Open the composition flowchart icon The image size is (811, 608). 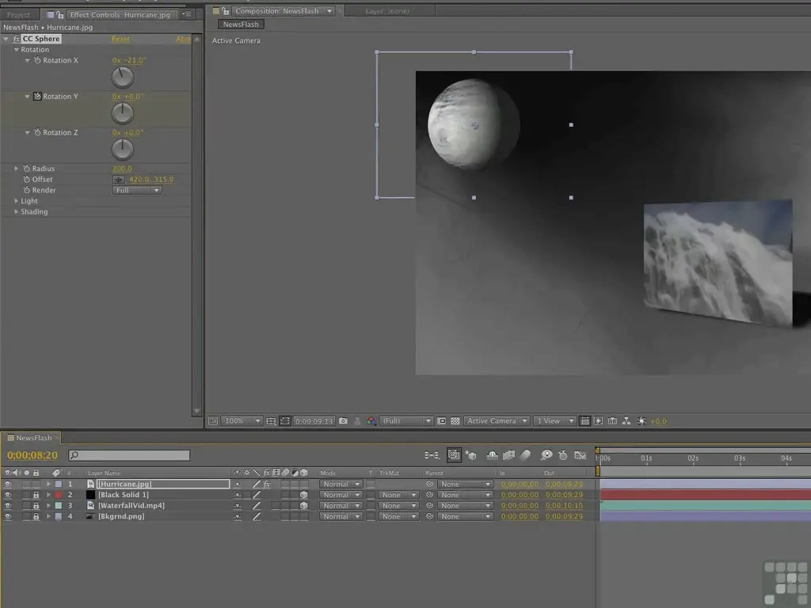coord(626,421)
